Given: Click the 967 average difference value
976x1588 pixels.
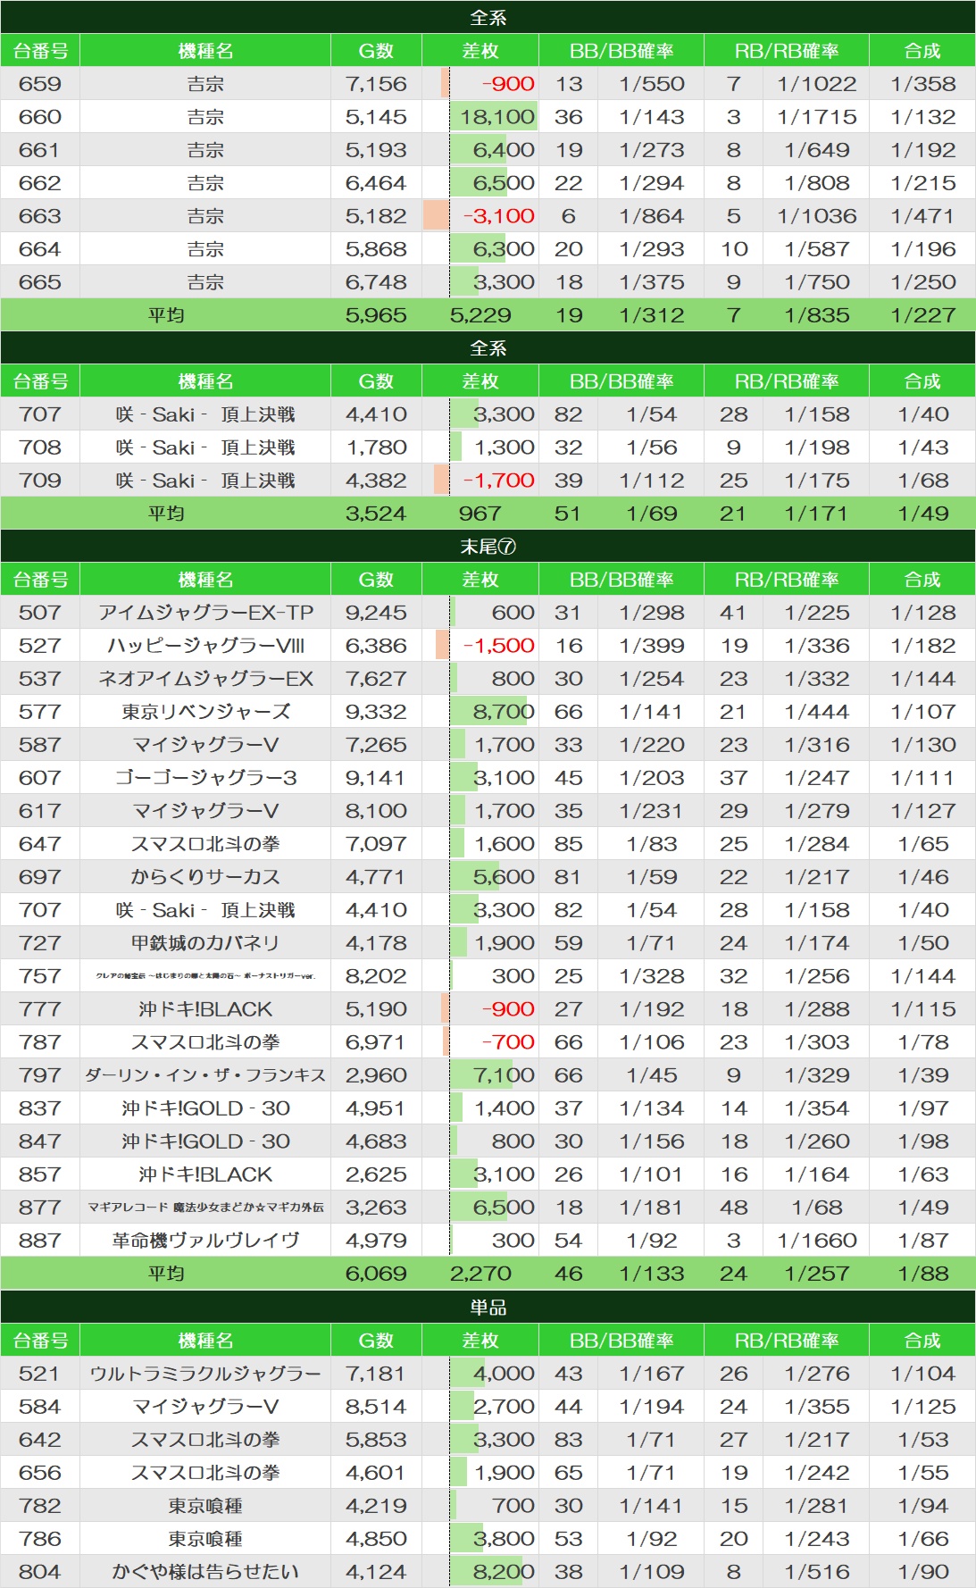Looking at the screenshot, I should (480, 514).
